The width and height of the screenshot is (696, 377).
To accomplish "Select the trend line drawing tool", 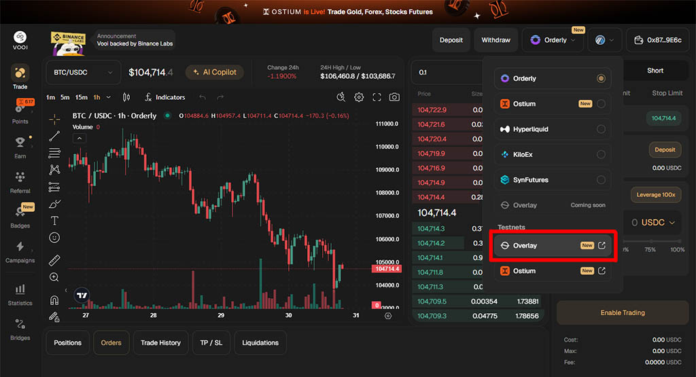I will point(54,136).
